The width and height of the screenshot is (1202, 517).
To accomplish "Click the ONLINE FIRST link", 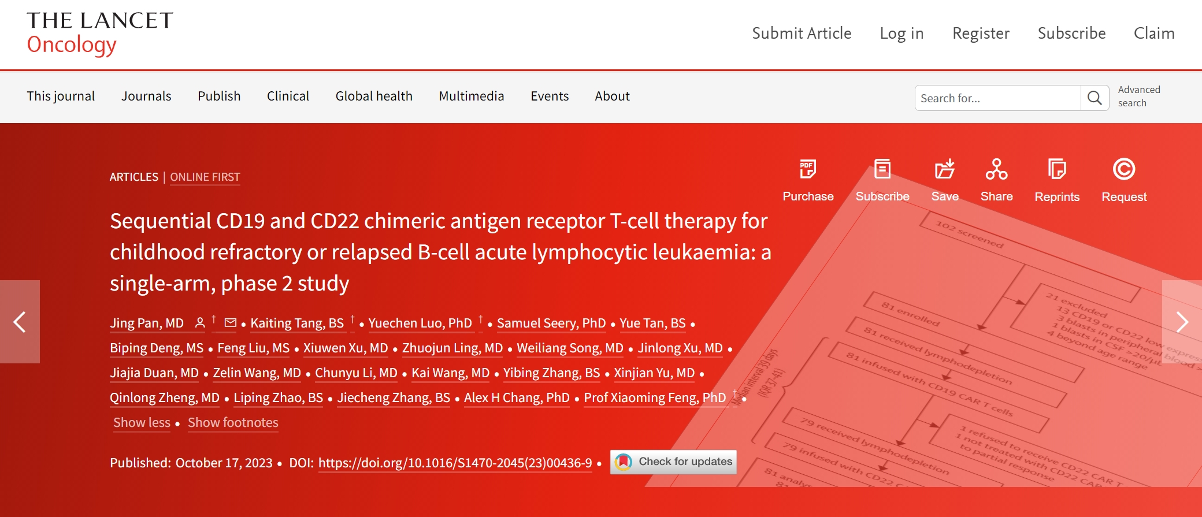I will point(205,177).
